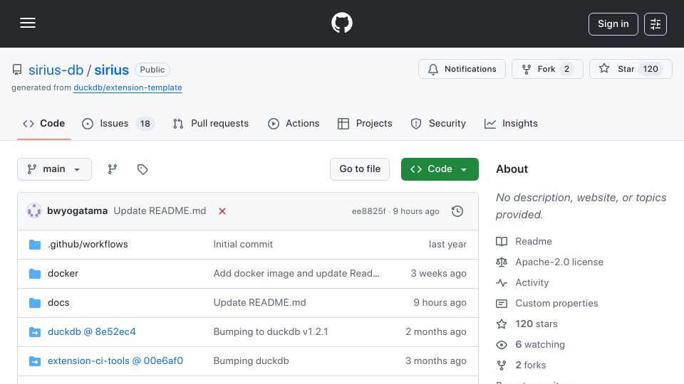Screen dimensions: 684x384
Task: Click the folder icon beside docker
Action: [35, 274]
